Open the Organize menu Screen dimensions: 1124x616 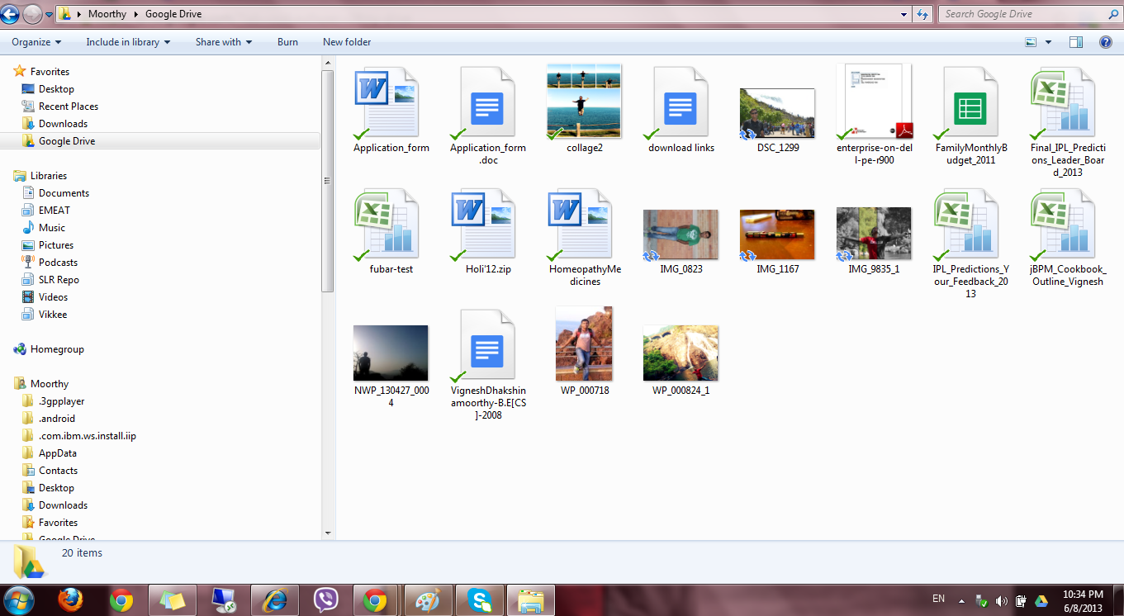coord(36,42)
